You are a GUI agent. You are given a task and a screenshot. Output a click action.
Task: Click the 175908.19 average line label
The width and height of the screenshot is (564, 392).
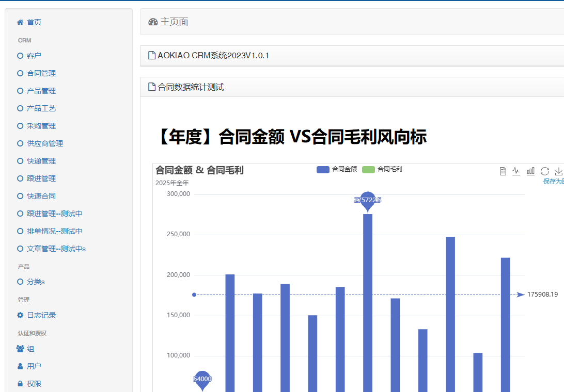(x=542, y=295)
